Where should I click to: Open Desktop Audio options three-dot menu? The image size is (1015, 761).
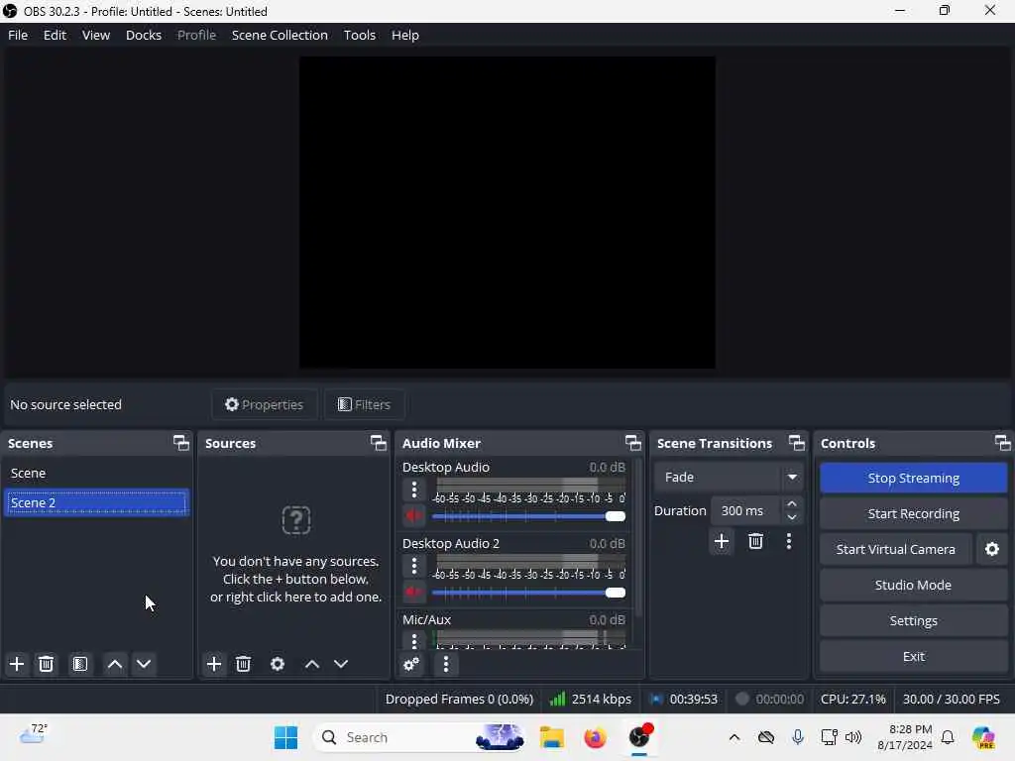point(414,489)
